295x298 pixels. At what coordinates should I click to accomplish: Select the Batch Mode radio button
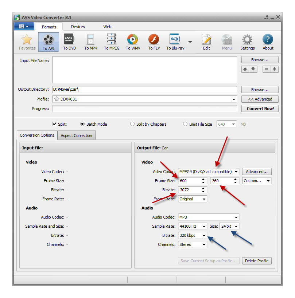point(82,124)
